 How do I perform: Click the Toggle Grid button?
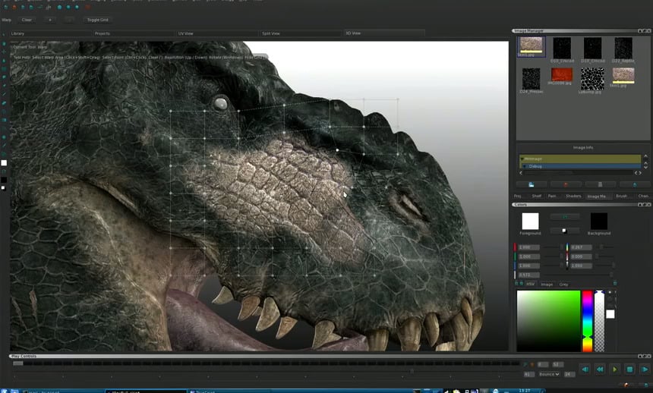(x=99, y=20)
